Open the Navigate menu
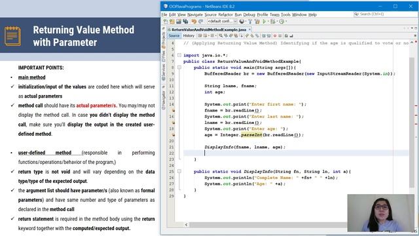Image resolution: width=419 pixels, height=236 pixels. [195, 14]
